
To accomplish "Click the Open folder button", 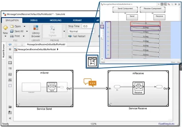I will pos(16,26).
